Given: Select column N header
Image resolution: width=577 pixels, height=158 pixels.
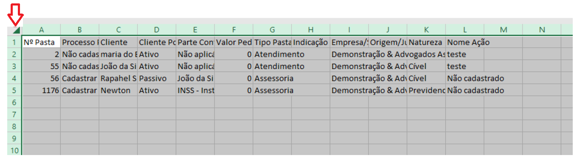Looking at the screenshot, I should click(542, 30).
